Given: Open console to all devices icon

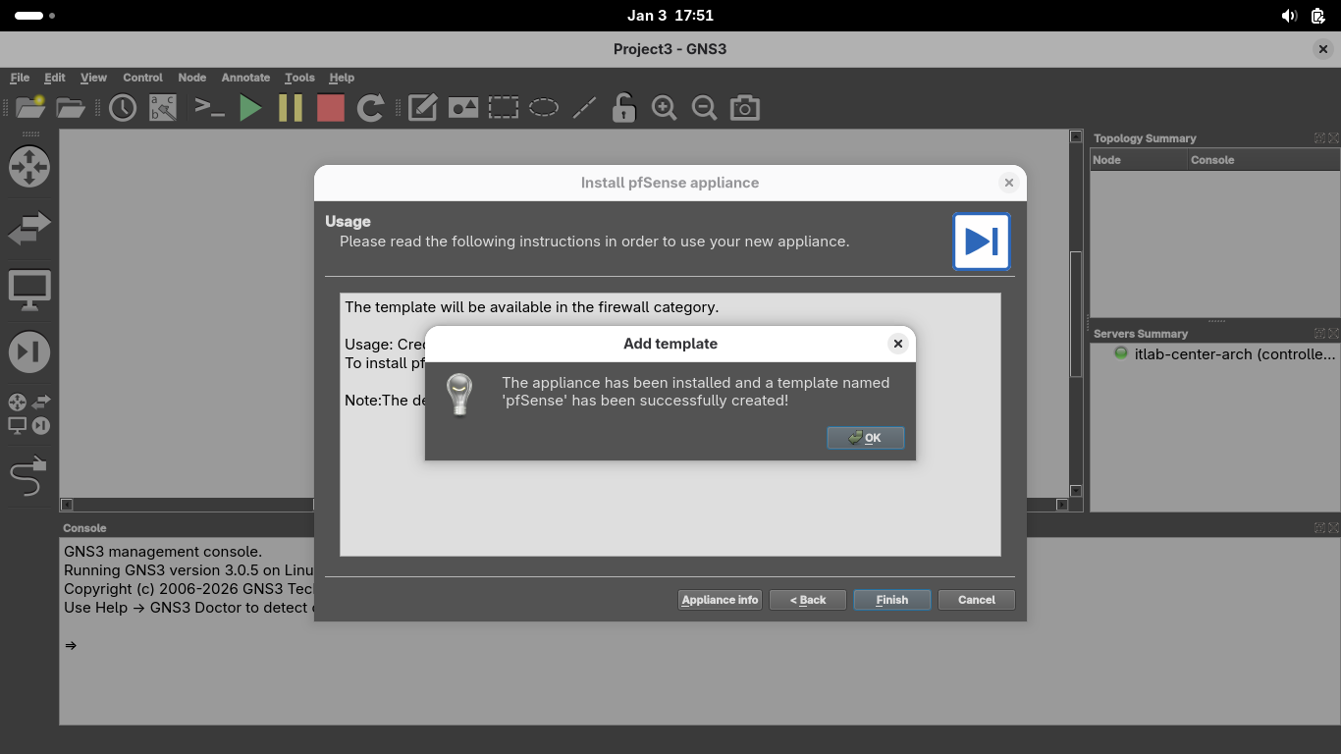Looking at the screenshot, I should pos(209,108).
